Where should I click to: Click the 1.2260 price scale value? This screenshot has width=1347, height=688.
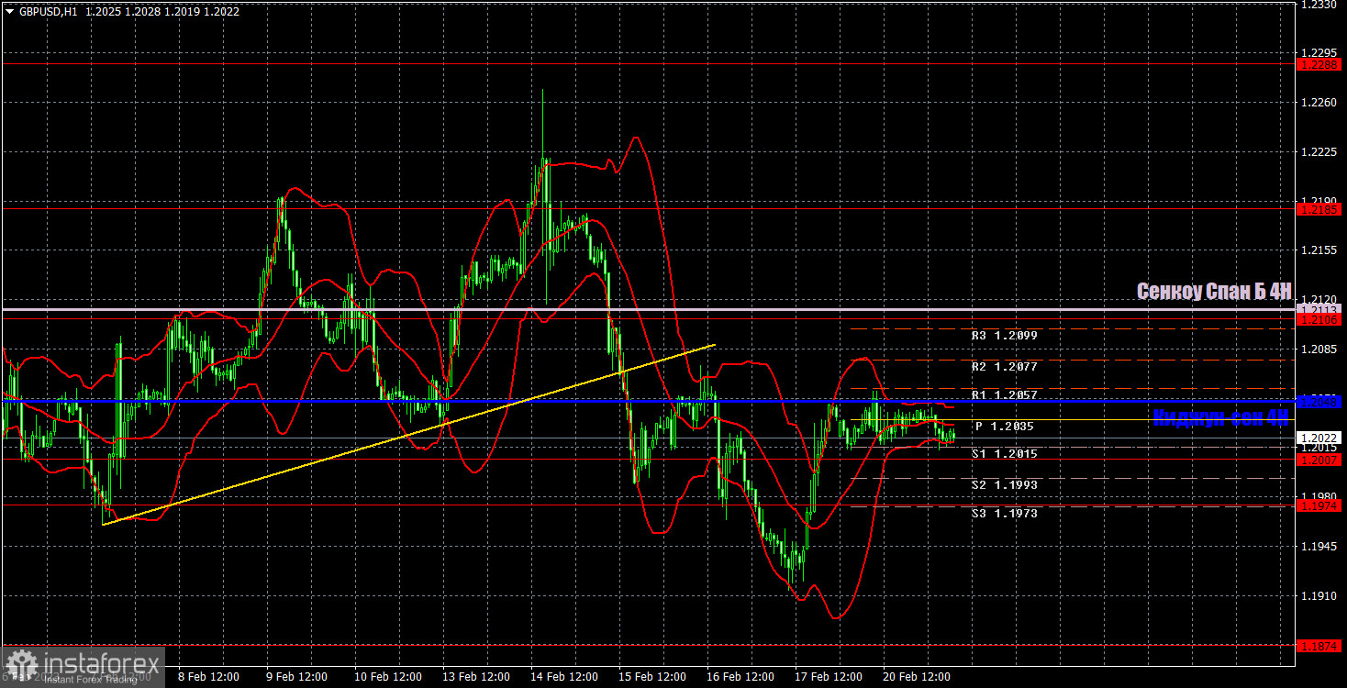click(1319, 103)
